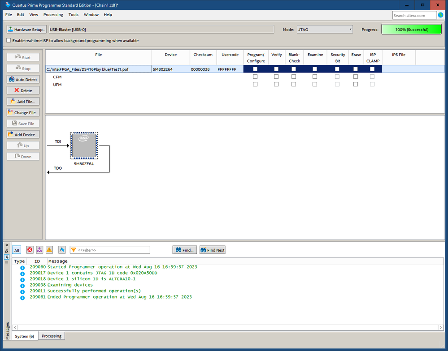Click Find button in messages panel
The image size is (448, 351).
click(185, 250)
